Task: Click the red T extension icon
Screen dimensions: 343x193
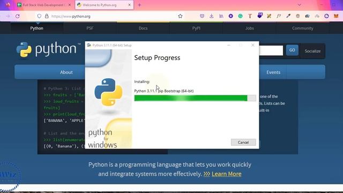Action: click(250, 16)
